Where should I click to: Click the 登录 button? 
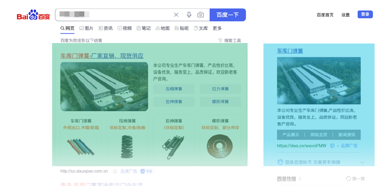tap(365, 14)
